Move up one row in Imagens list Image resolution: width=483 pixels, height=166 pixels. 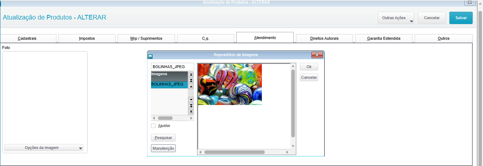pos(191,87)
